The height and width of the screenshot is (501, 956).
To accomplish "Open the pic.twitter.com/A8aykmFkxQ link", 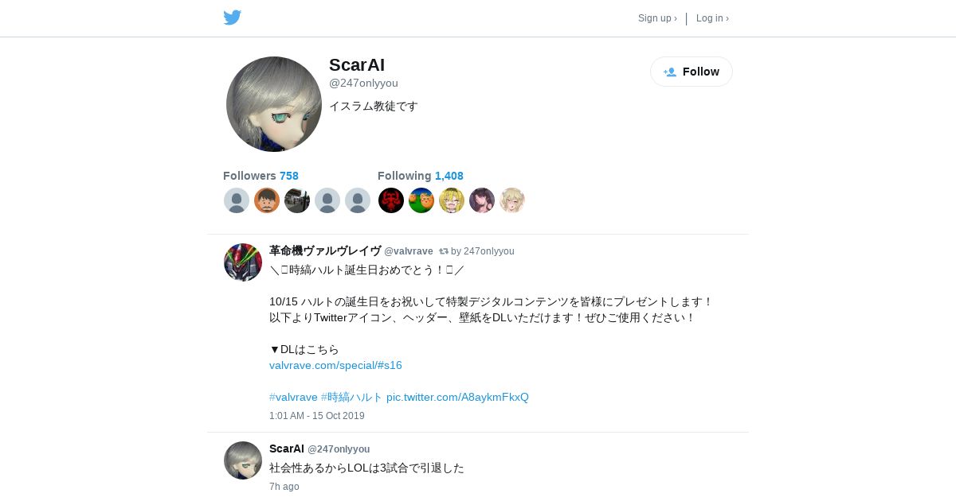I will [457, 397].
